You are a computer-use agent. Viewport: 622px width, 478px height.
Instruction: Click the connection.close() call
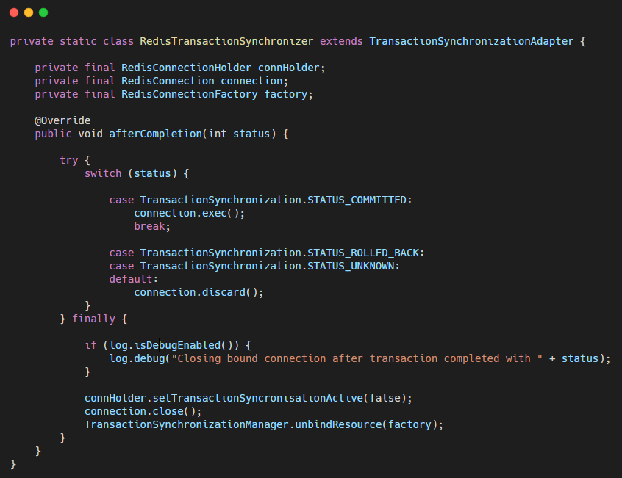[x=143, y=411]
